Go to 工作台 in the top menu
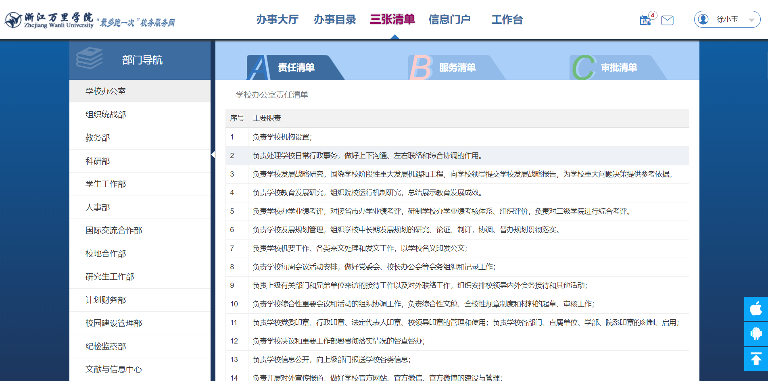Screen dimensions: 768x381 pos(507,19)
